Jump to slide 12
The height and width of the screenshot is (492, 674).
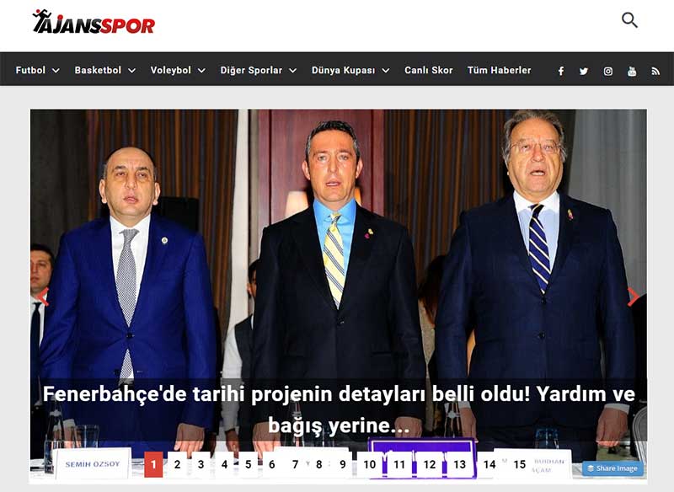(430, 464)
